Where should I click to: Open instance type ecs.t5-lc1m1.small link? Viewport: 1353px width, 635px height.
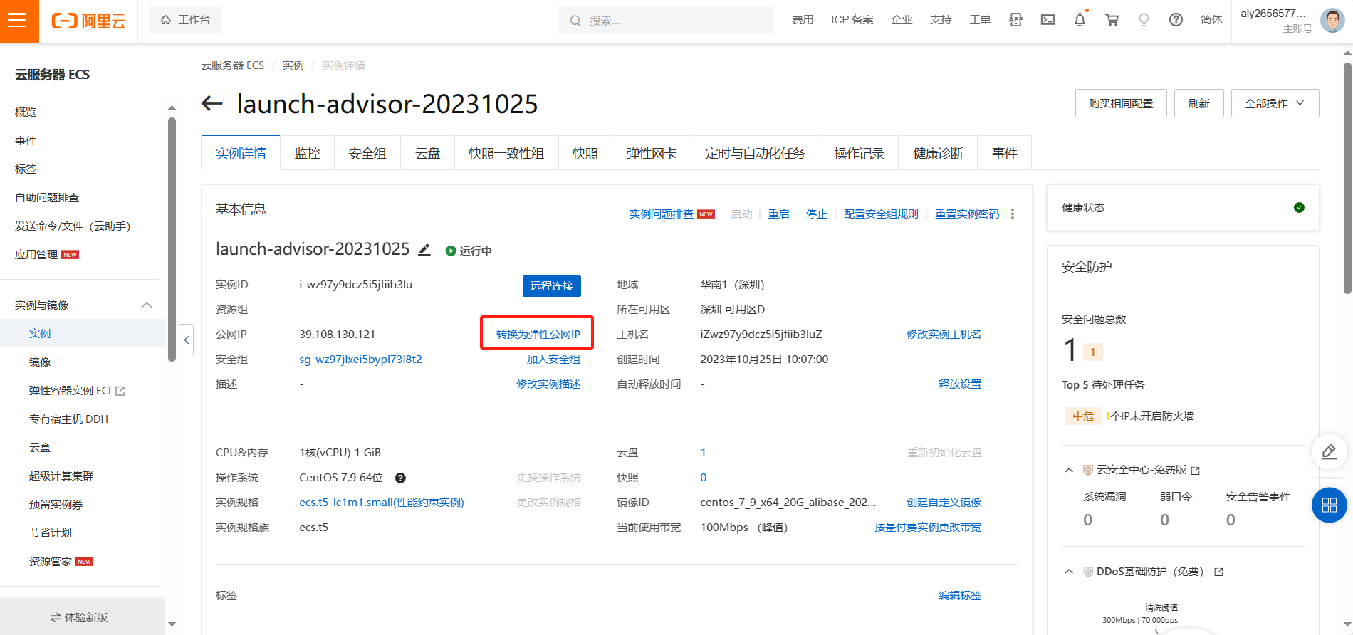(382, 502)
